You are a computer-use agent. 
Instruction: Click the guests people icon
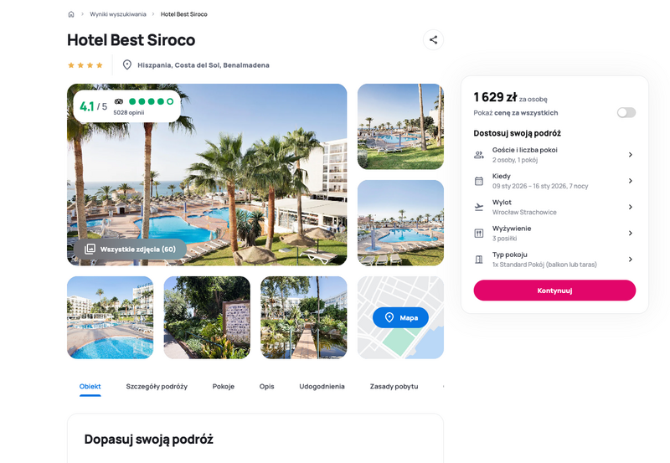click(479, 155)
